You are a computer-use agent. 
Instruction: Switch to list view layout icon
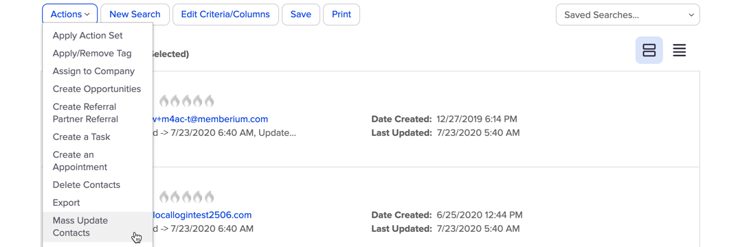point(680,50)
